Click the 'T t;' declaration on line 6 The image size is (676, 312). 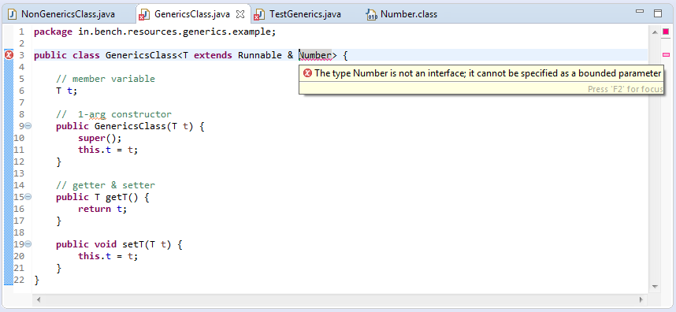click(66, 91)
